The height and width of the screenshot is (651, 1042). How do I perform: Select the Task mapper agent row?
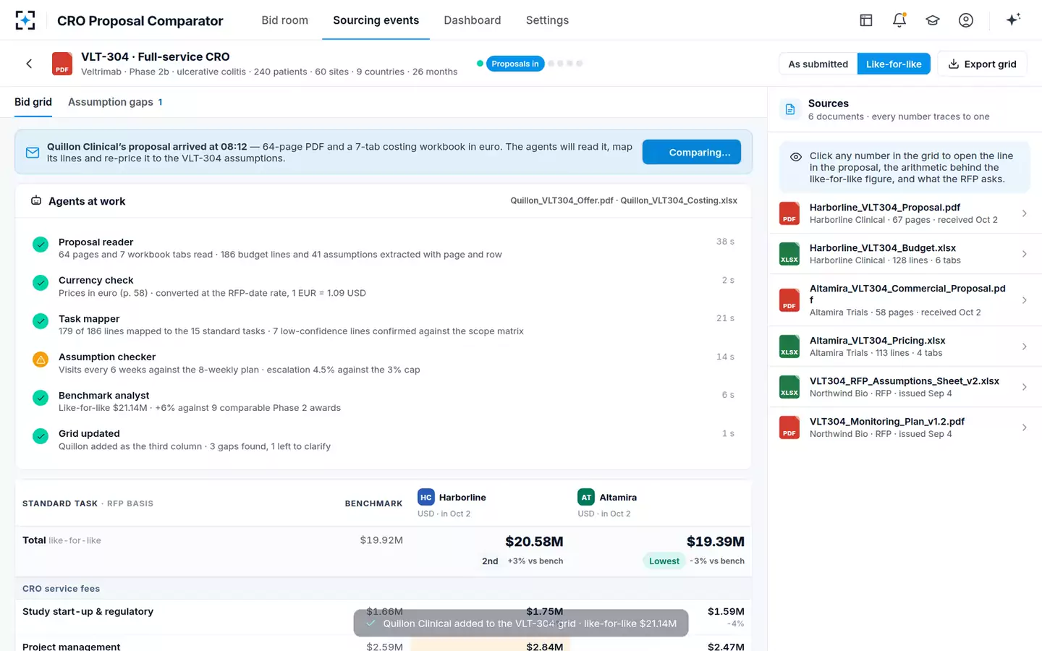point(384,325)
